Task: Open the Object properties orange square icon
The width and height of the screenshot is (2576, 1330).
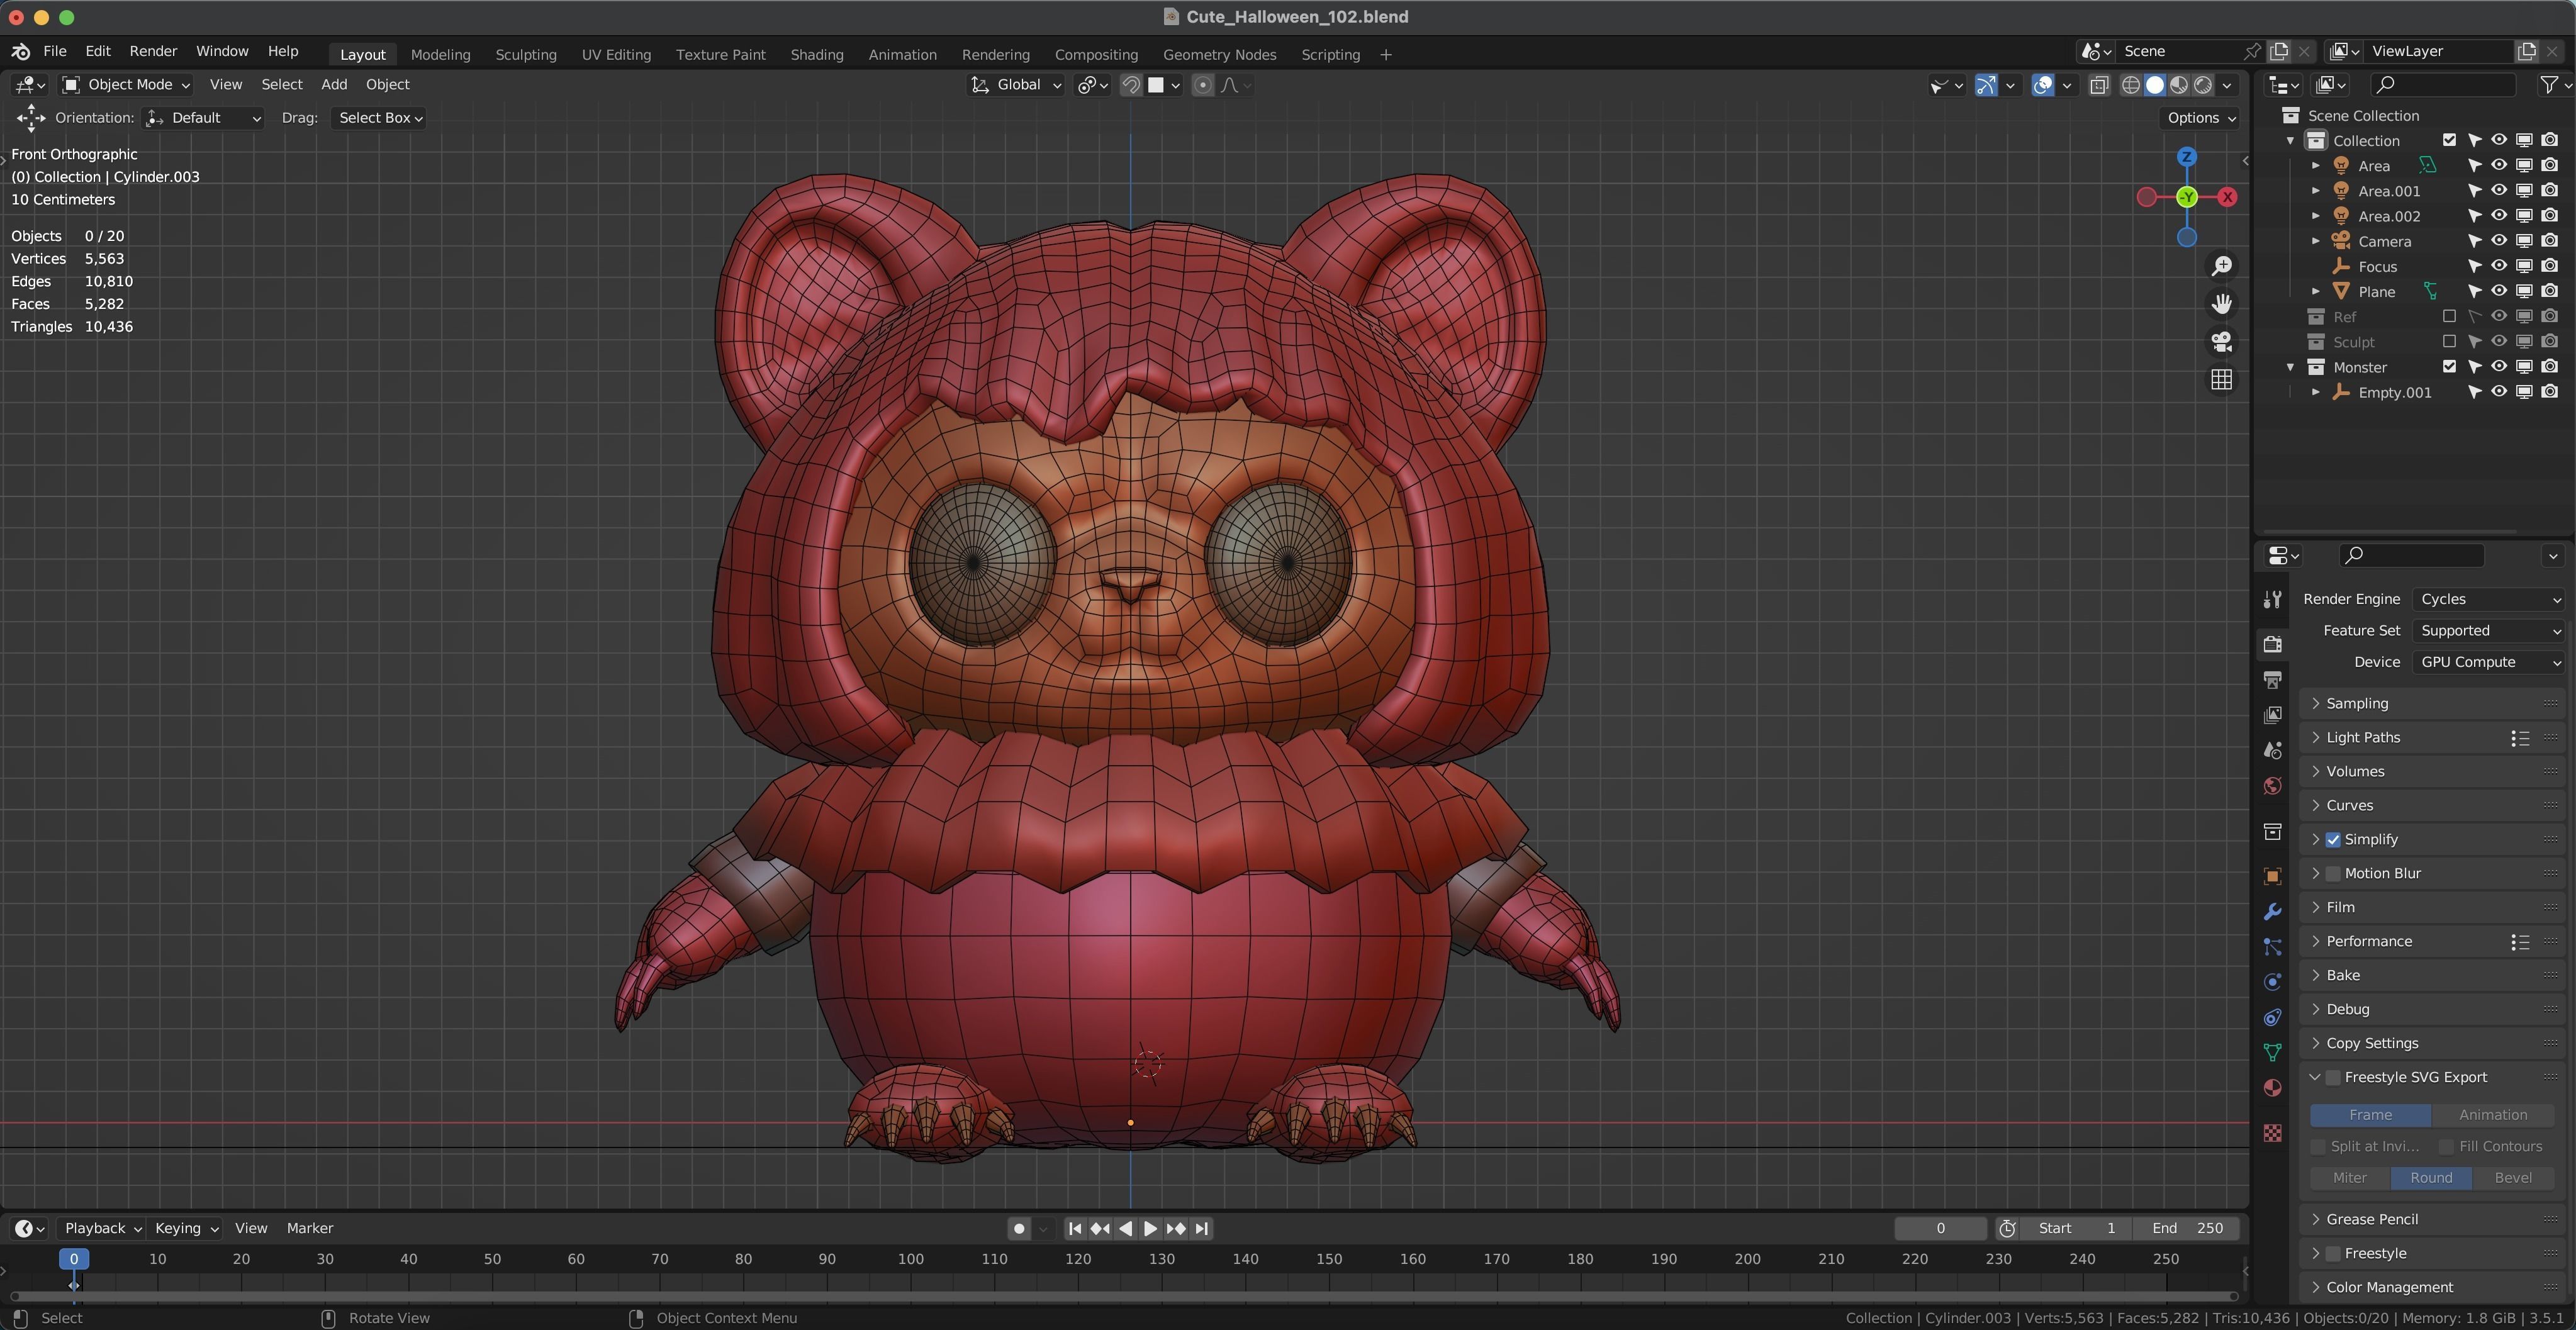Action: click(x=2272, y=876)
